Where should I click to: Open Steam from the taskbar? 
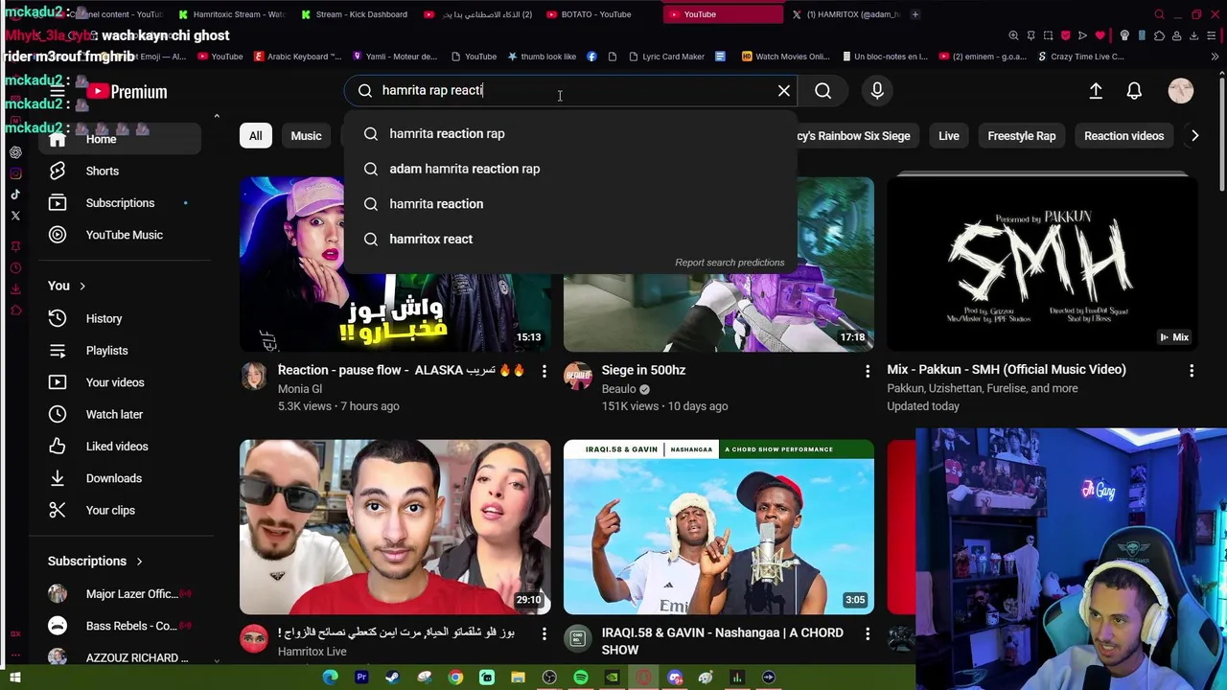coord(392,678)
